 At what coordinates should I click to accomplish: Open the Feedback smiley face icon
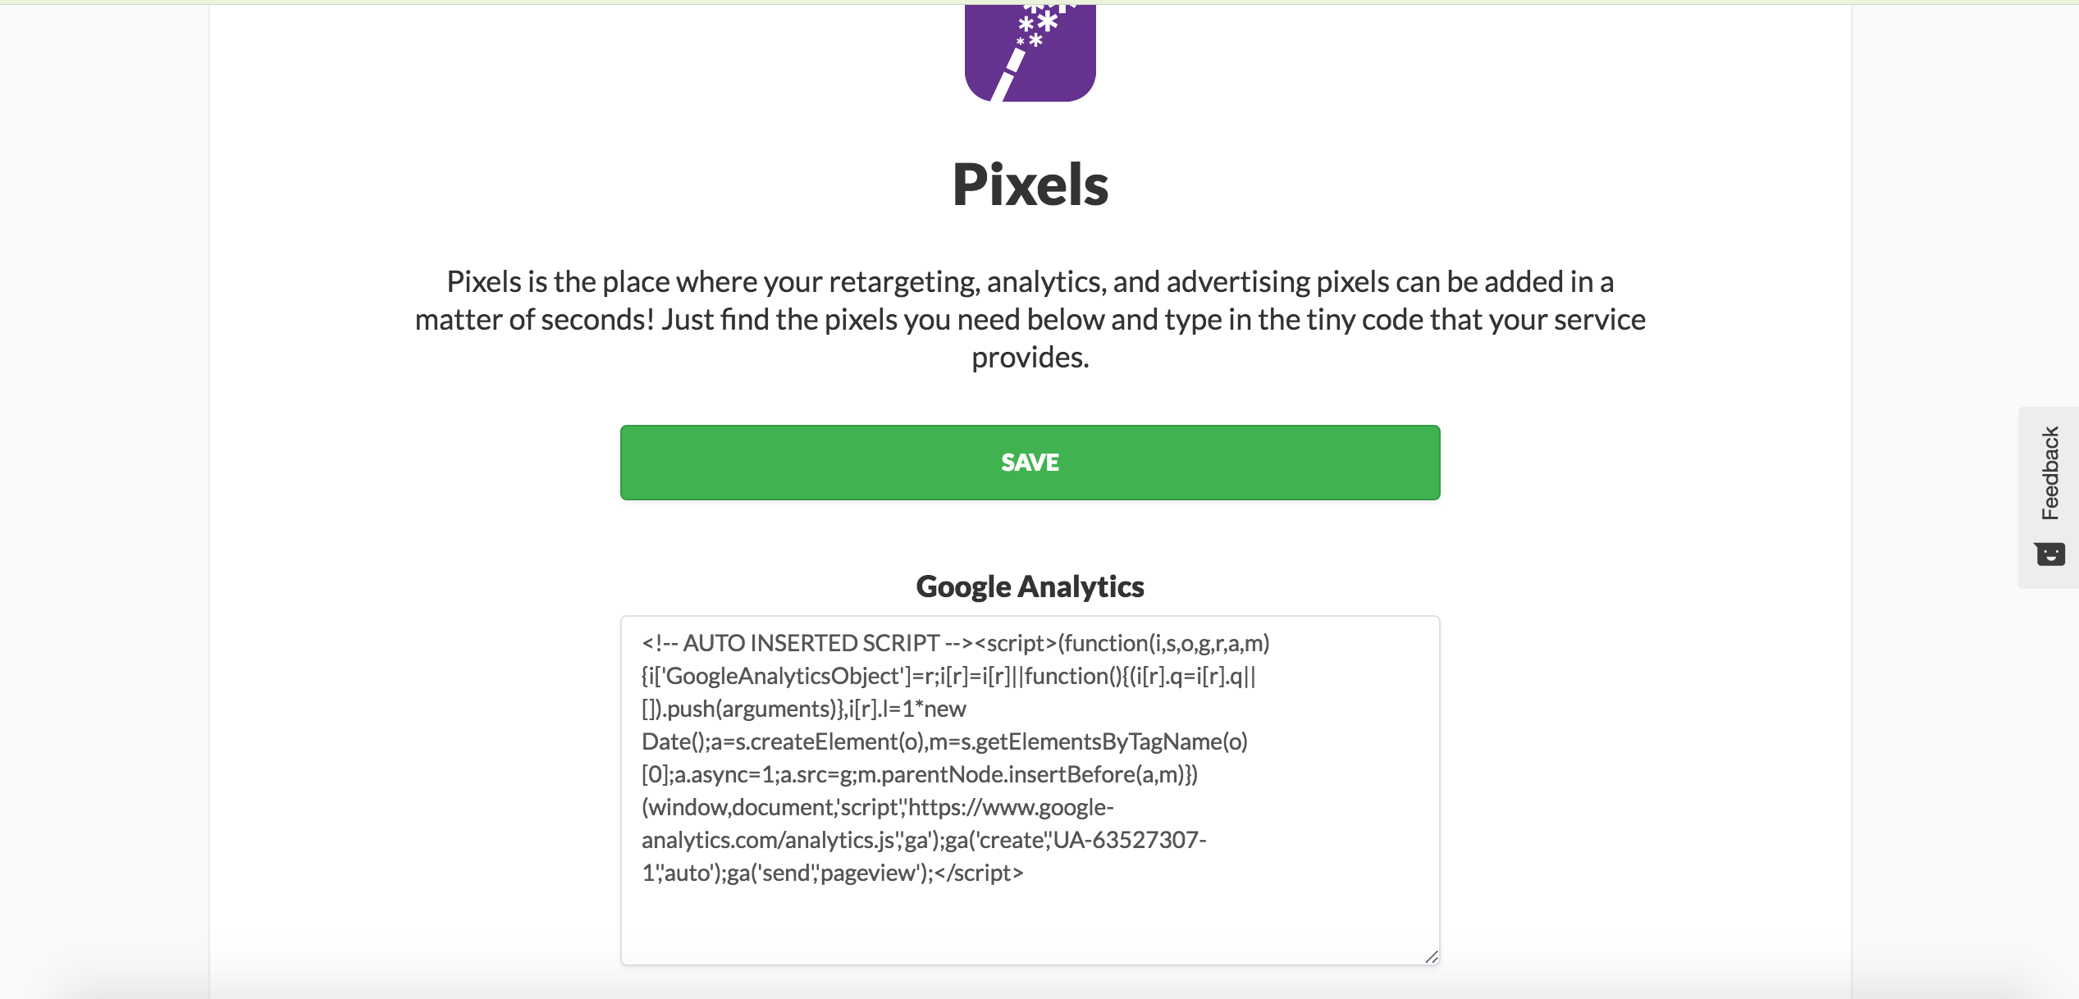click(2049, 554)
